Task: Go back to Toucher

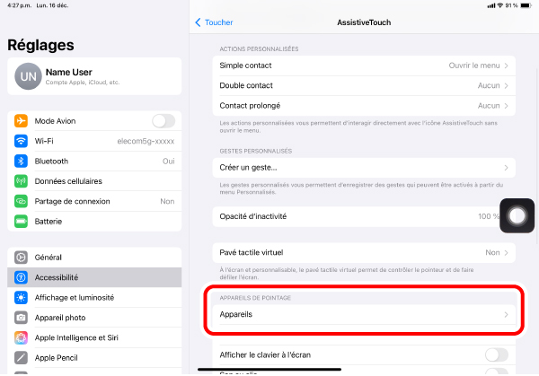Action: point(214,22)
